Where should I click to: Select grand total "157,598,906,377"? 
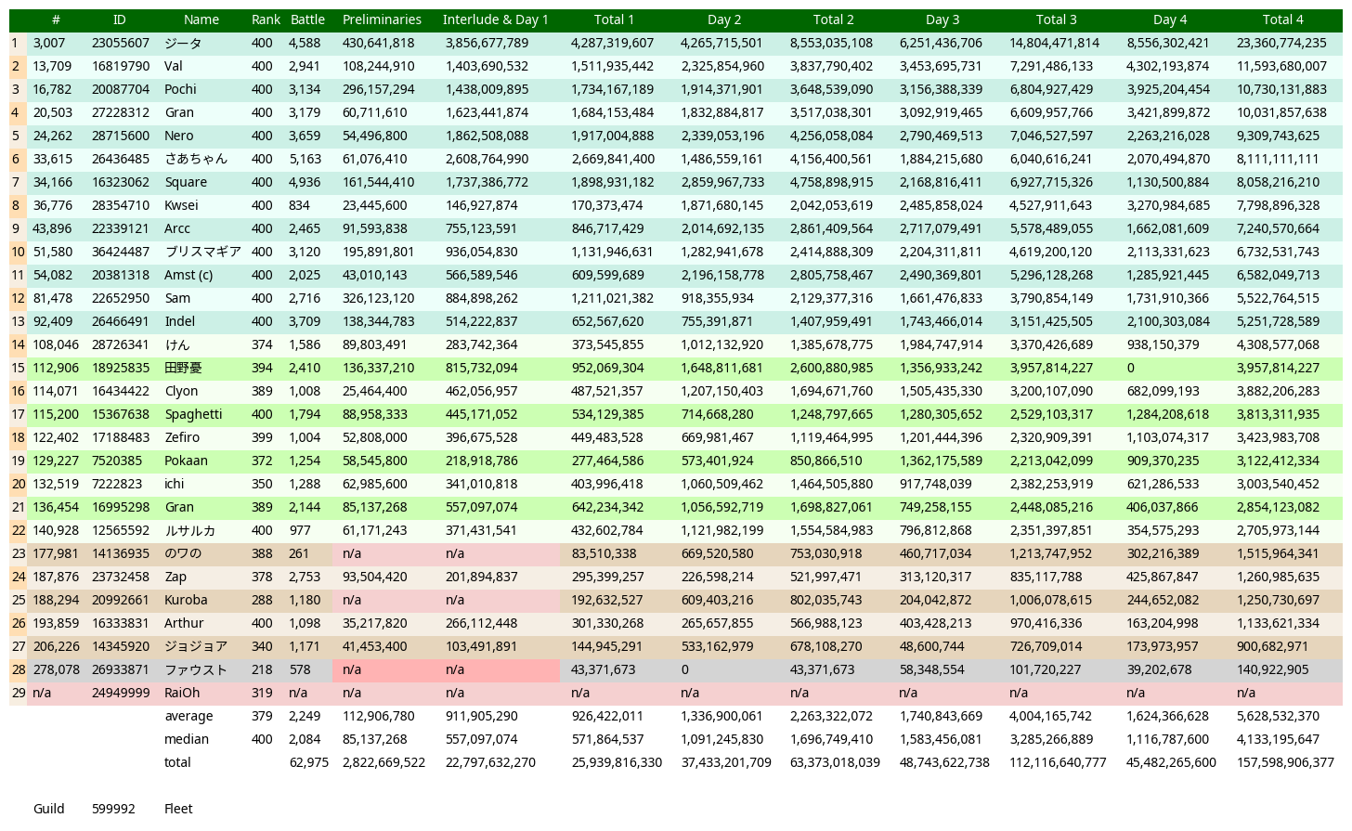[x=1285, y=762]
